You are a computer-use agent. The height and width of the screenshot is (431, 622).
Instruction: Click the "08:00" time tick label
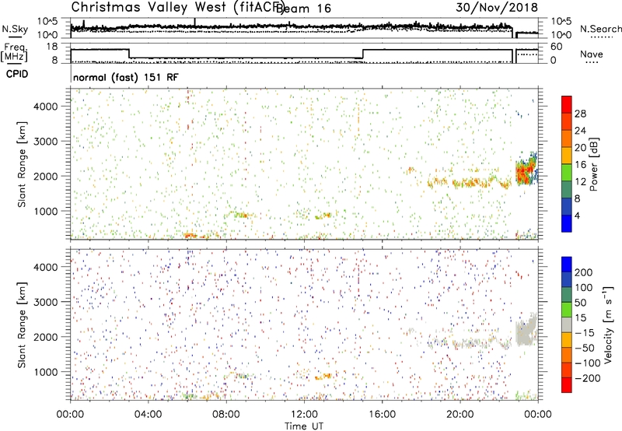click(x=226, y=415)
